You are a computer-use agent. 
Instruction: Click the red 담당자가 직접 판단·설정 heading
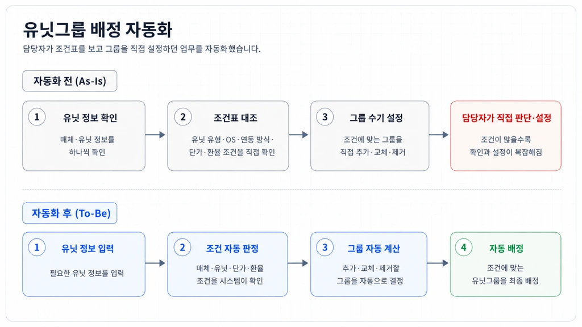506,118
